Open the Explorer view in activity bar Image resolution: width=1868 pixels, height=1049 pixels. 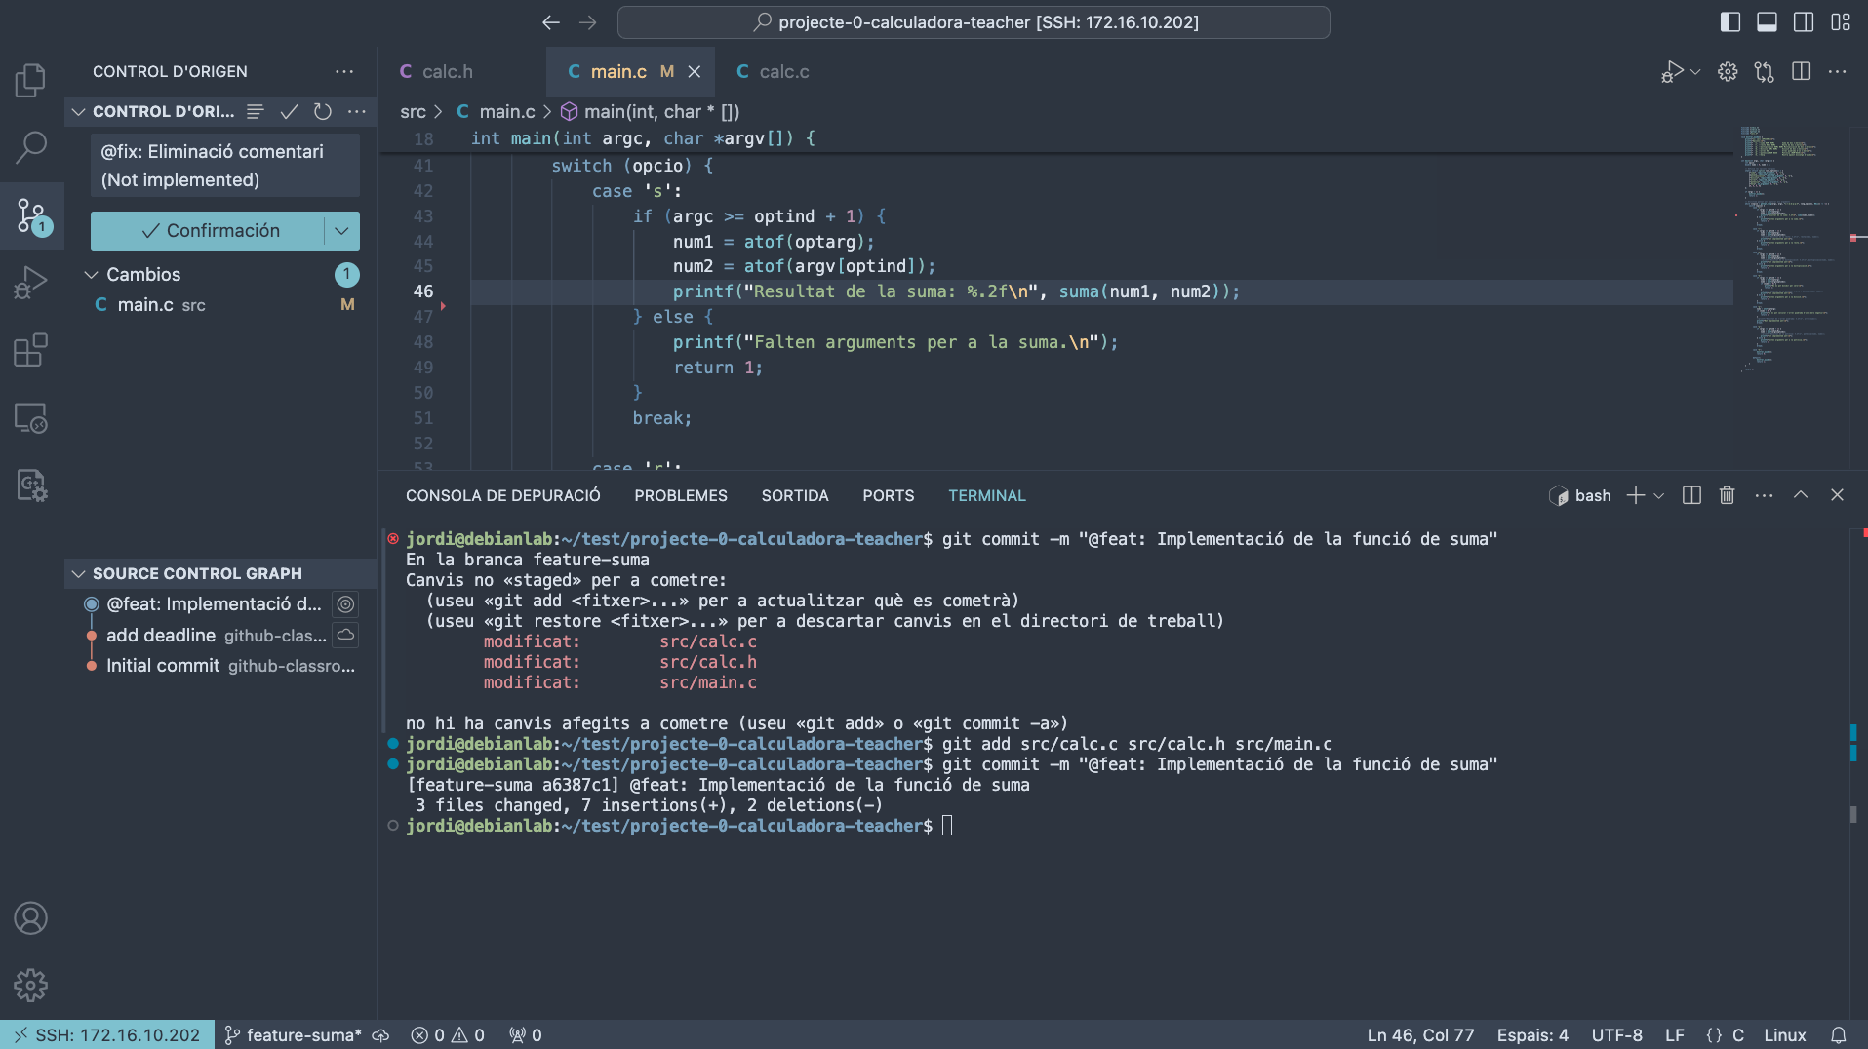pyautogui.click(x=30, y=80)
